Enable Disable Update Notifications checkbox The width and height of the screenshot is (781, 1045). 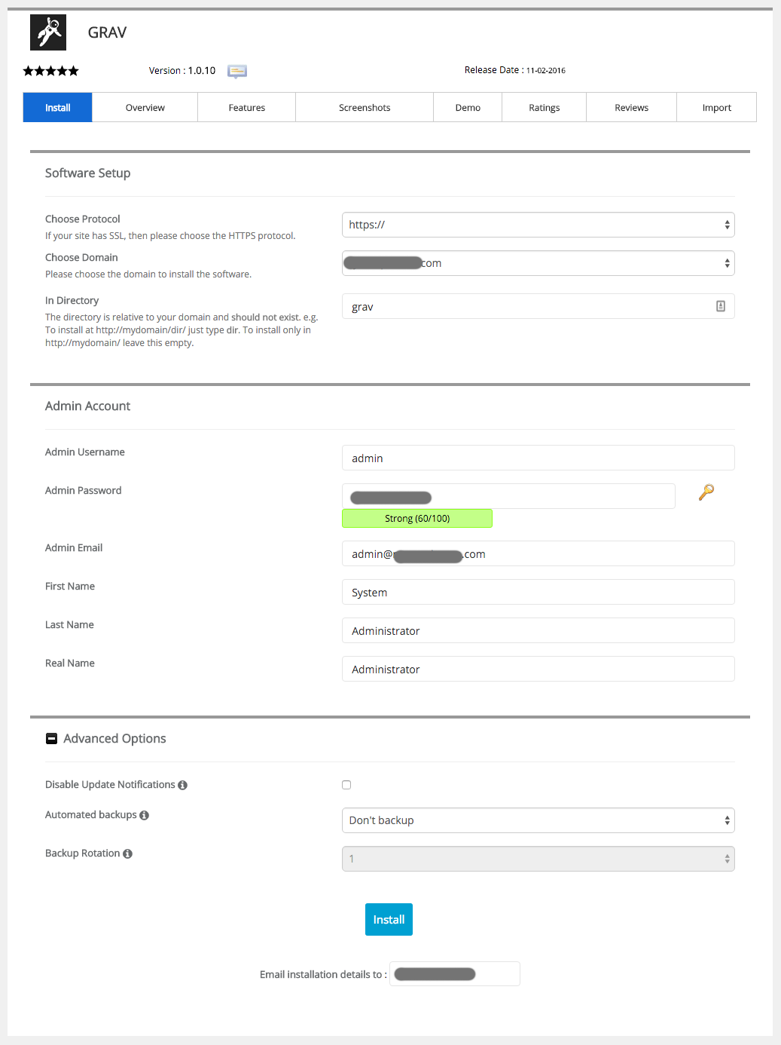tap(346, 785)
